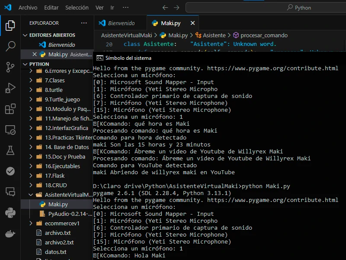Open the Source Control view
346x260 pixels.
(x=10, y=66)
